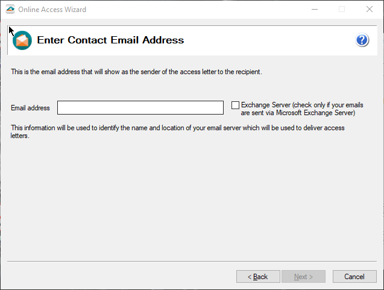Enable the Exchange Server checkbox
Screen dimensions: 384x290
click(x=236, y=105)
